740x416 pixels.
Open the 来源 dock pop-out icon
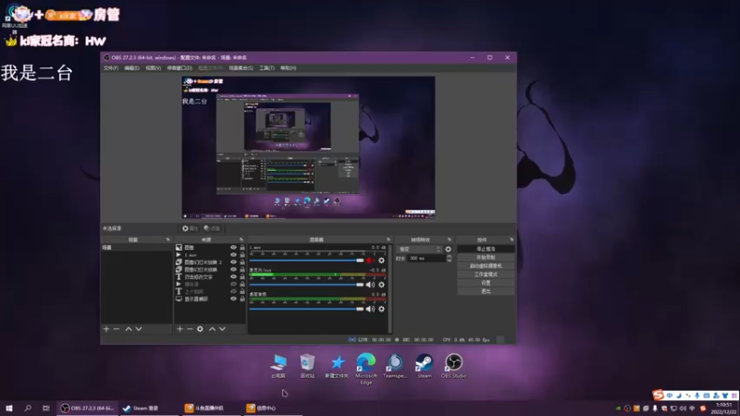241,239
